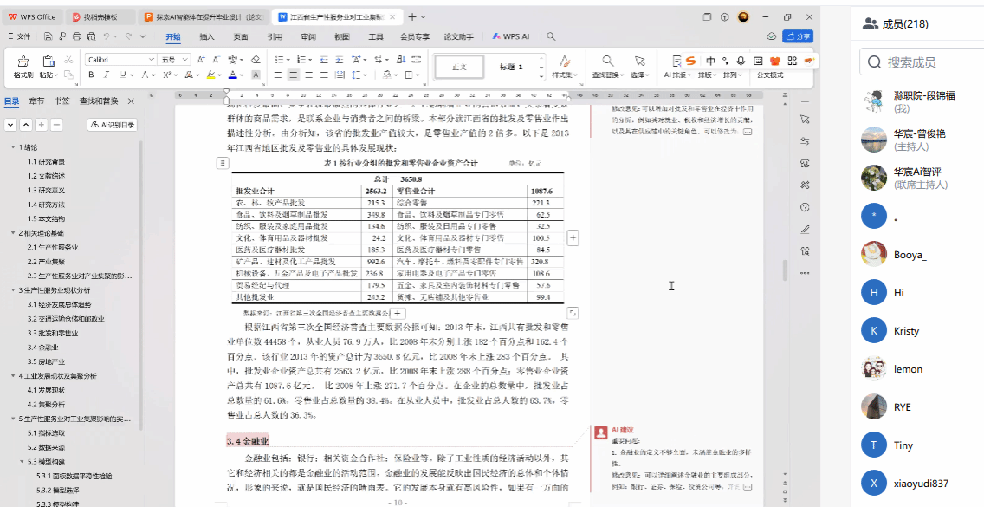The image size is (984, 507).
Task: Collapse the '1 绪论' outline section
Action: (13, 146)
